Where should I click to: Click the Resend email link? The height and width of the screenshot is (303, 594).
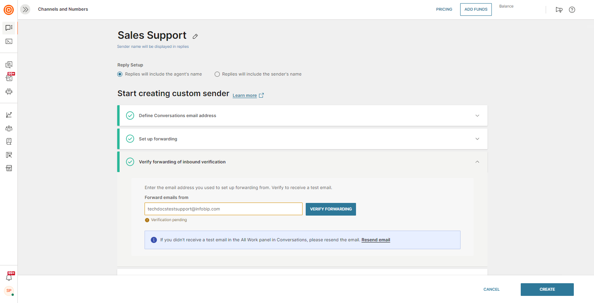pyautogui.click(x=375, y=240)
